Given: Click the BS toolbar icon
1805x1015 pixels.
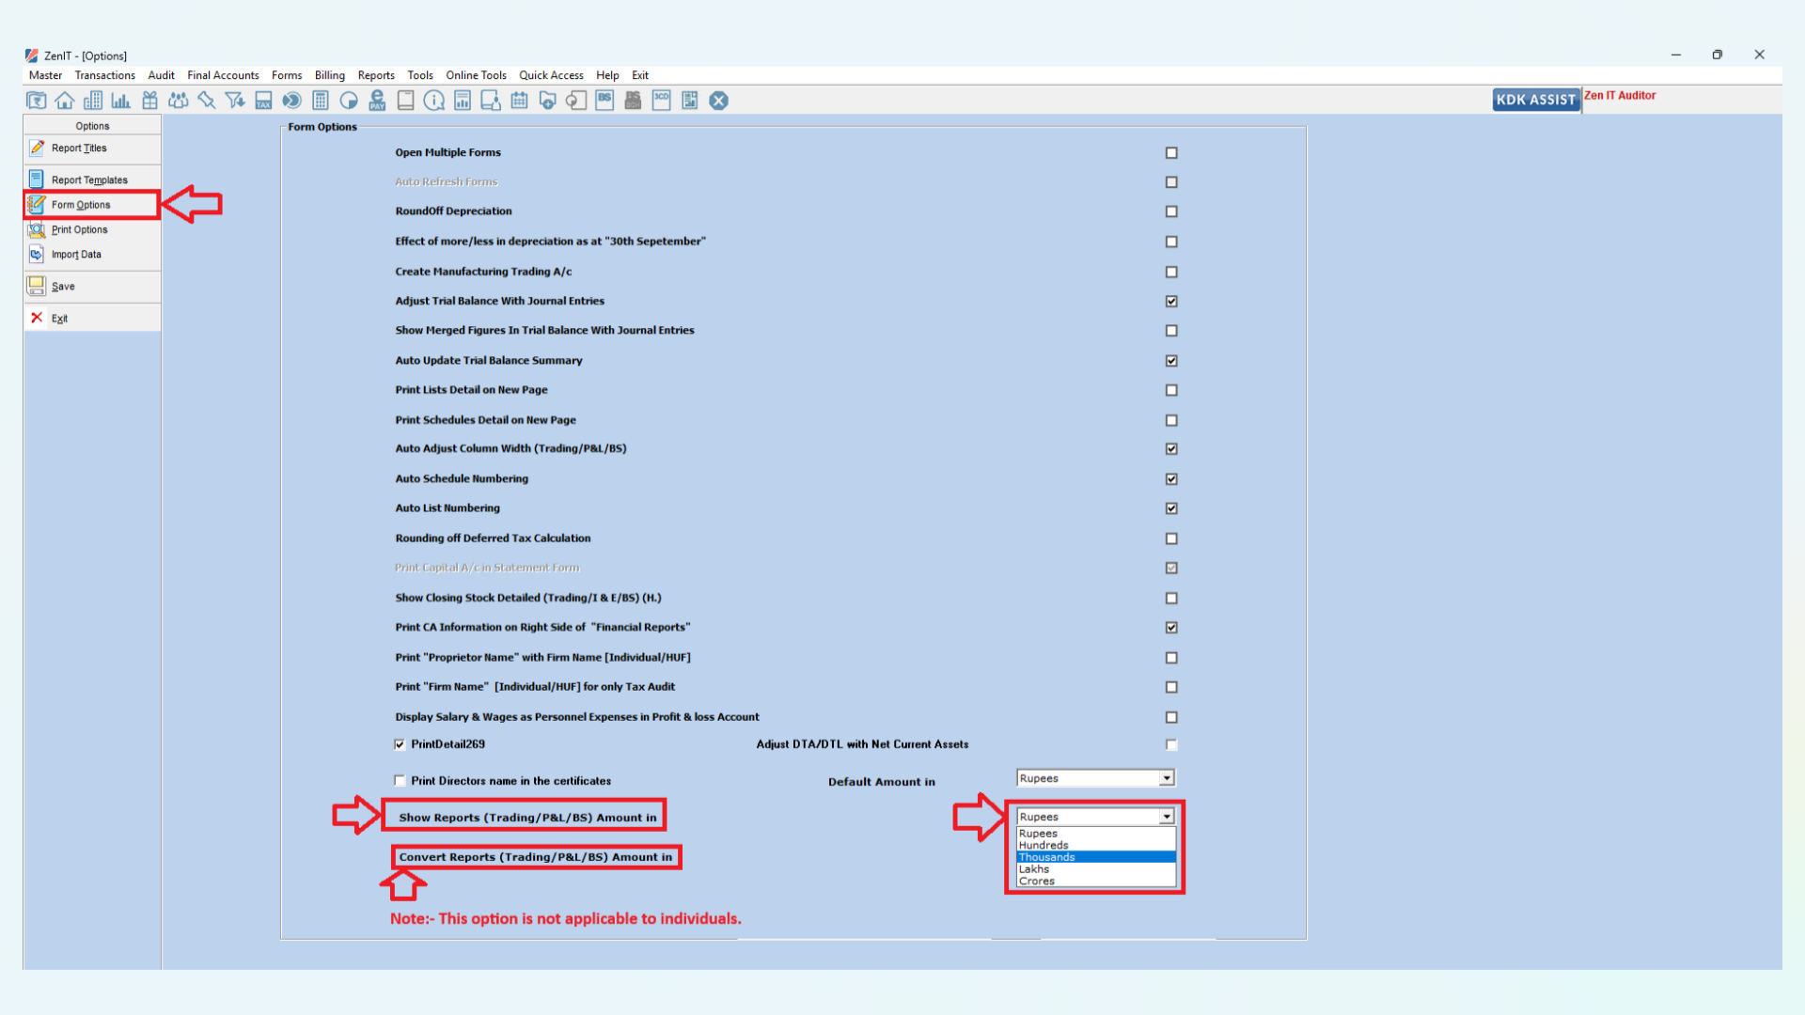Looking at the screenshot, I should pos(604,101).
